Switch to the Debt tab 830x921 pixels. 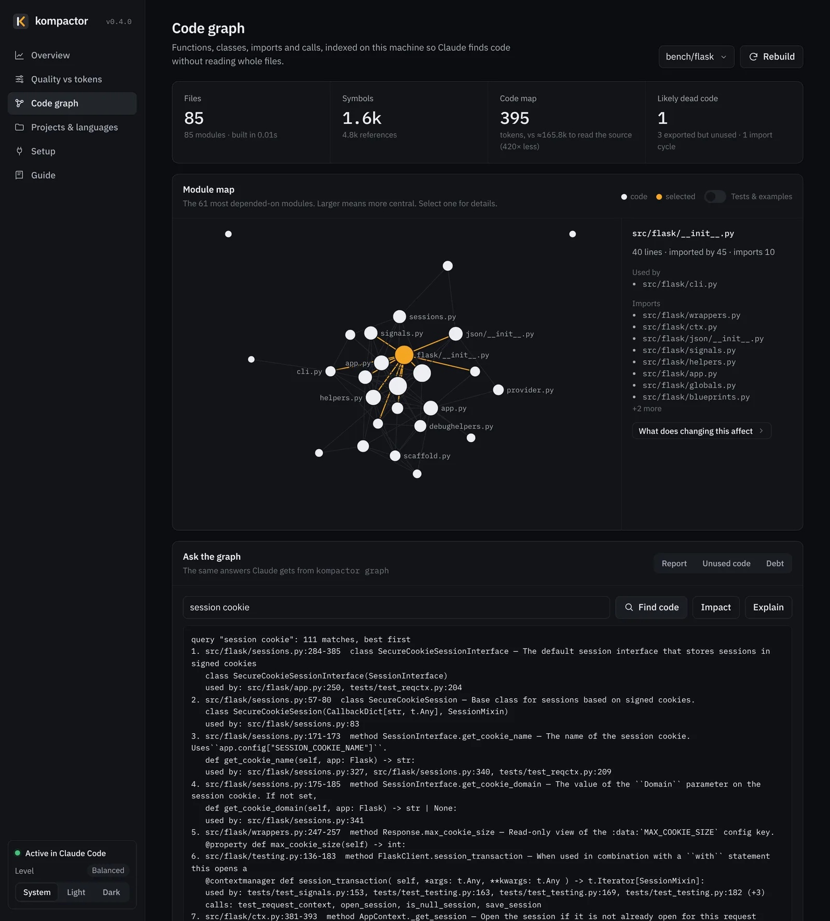774,563
